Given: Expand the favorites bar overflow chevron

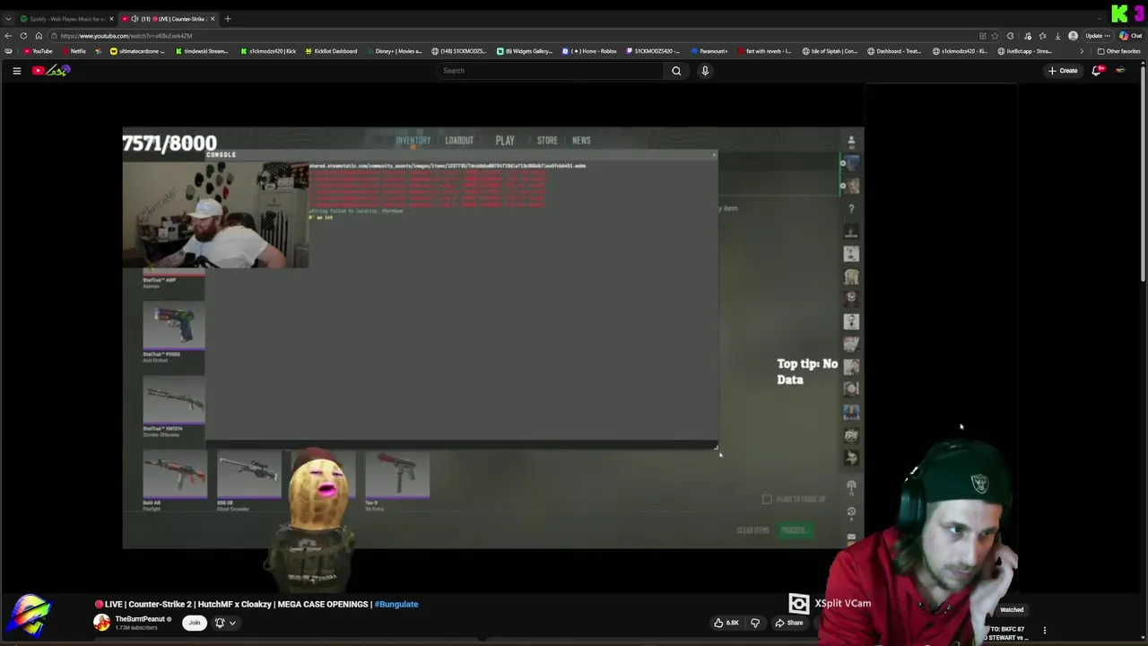Looking at the screenshot, I should tap(1082, 51).
